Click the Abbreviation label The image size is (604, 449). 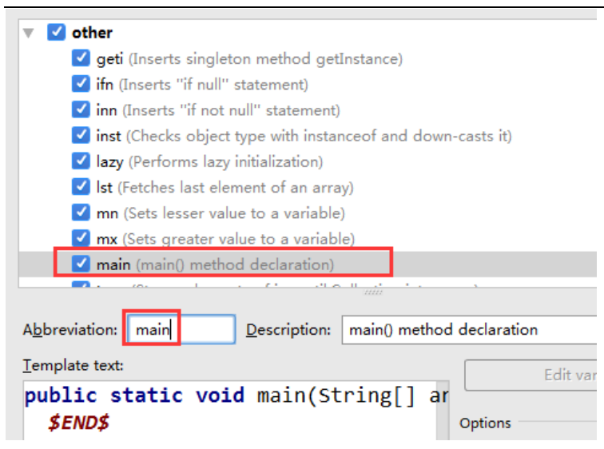pyautogui.click(x=70, y=330)
